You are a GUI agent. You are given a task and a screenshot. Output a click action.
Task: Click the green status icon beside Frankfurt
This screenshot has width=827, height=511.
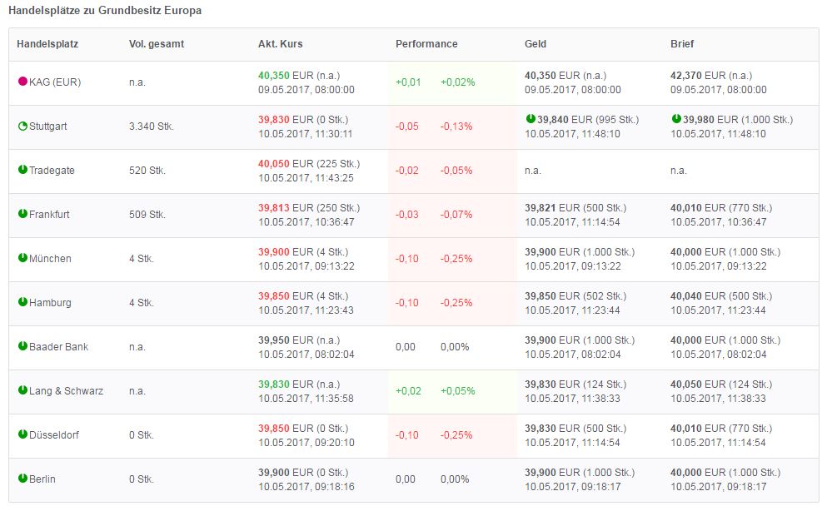(x=22, y=214)
